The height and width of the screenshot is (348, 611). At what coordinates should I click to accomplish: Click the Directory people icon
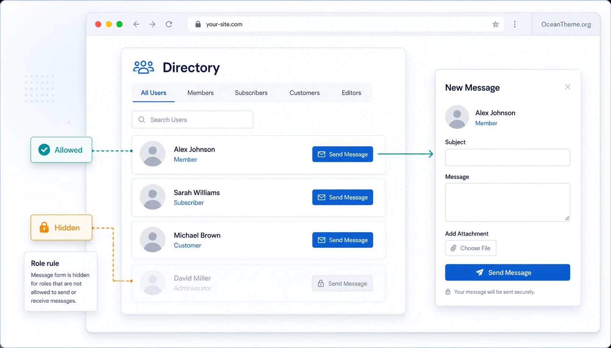pyautogui.click(x=143, y=67)
